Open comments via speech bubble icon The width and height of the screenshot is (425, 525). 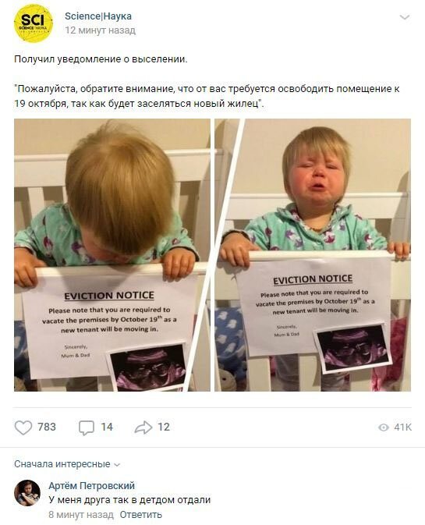[87, 428]
